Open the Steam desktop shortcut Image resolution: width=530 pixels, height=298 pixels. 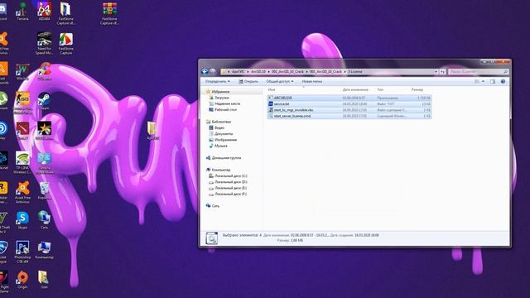(44, 101)
